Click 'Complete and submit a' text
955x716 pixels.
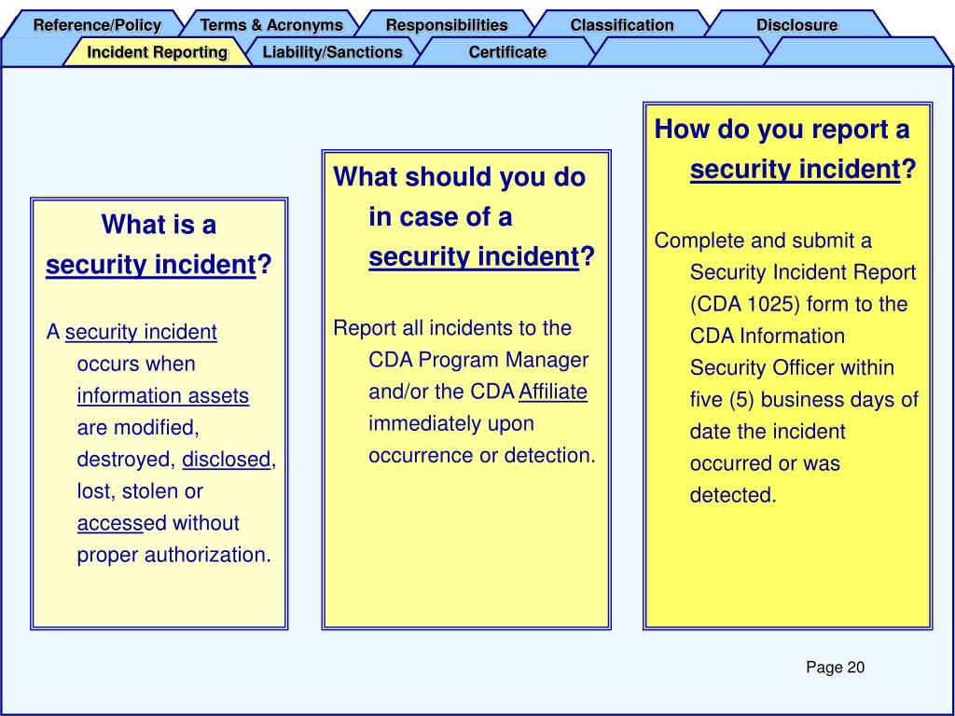pyautogui.click(x=763, y=241)
